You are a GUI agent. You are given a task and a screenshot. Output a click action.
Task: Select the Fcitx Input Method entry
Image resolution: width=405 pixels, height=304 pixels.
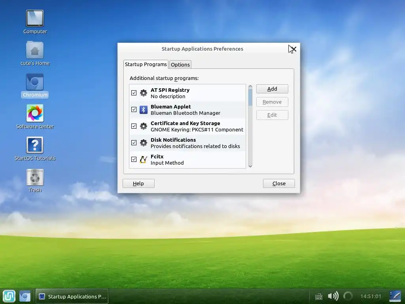(187, 160)
